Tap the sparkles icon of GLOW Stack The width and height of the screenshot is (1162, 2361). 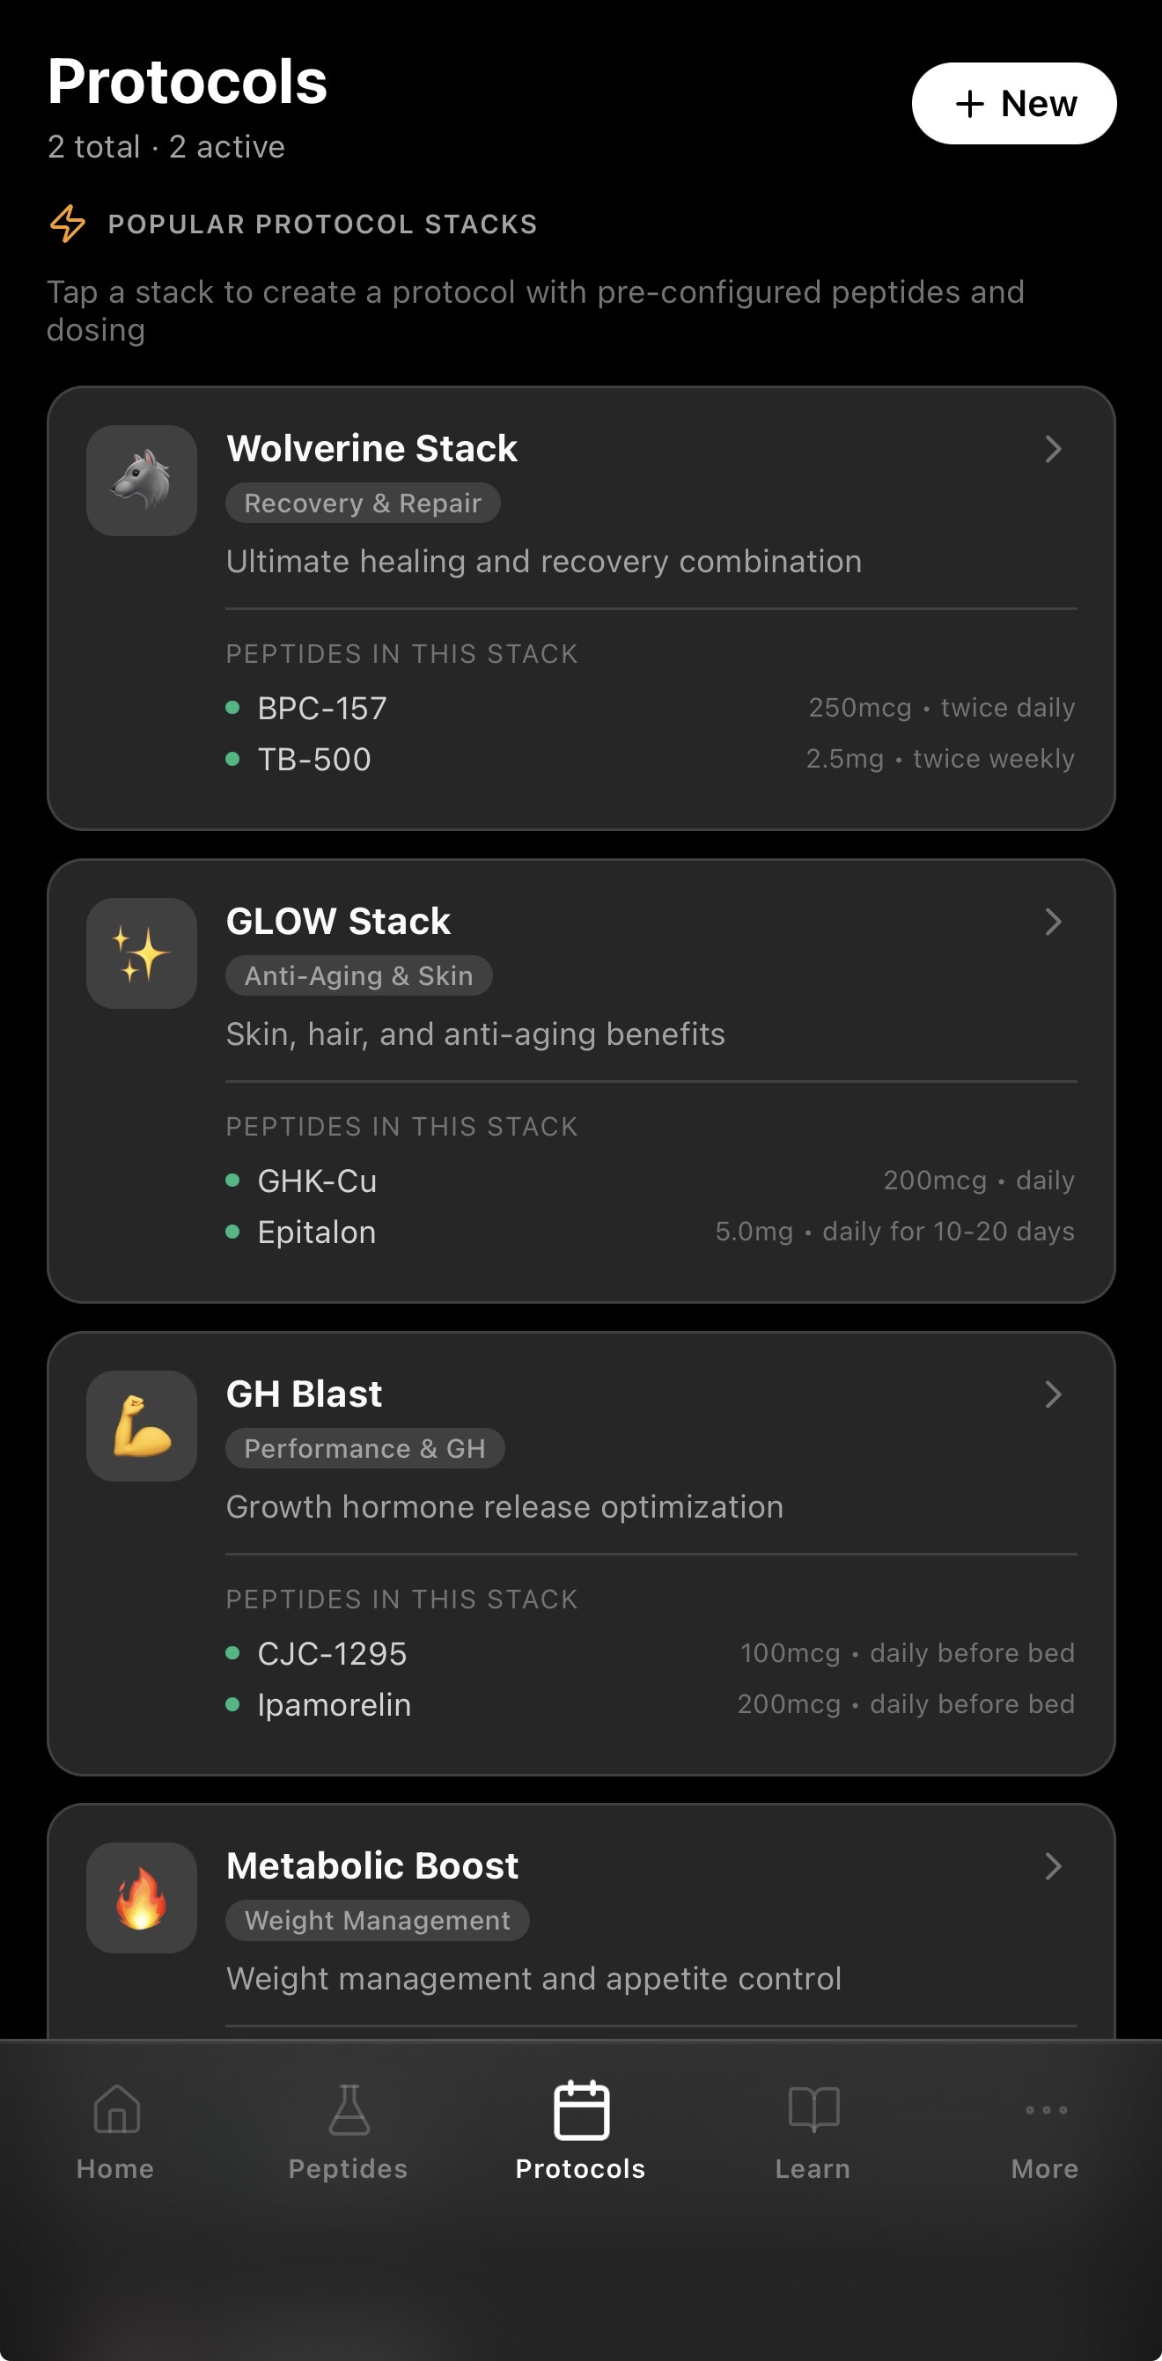pos(141,953)
